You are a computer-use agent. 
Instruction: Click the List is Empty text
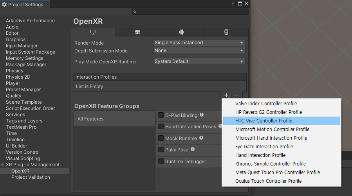(90, 86)
